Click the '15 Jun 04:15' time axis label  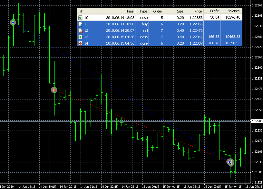point(233,187)
